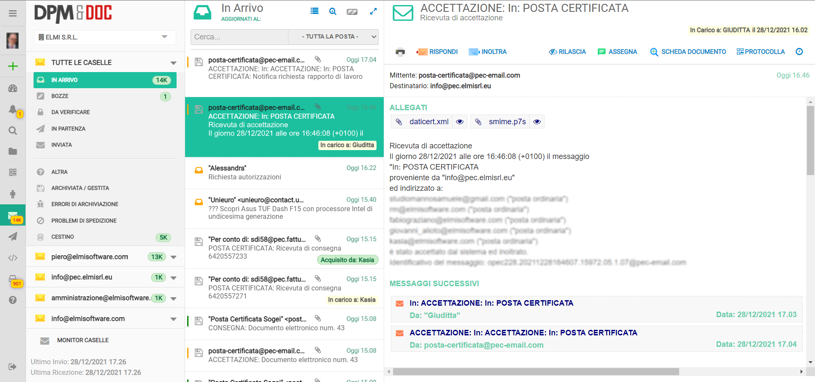815x382 pixels.
Task: Click in the Cerca search field
Action: (x=239, y=37)
